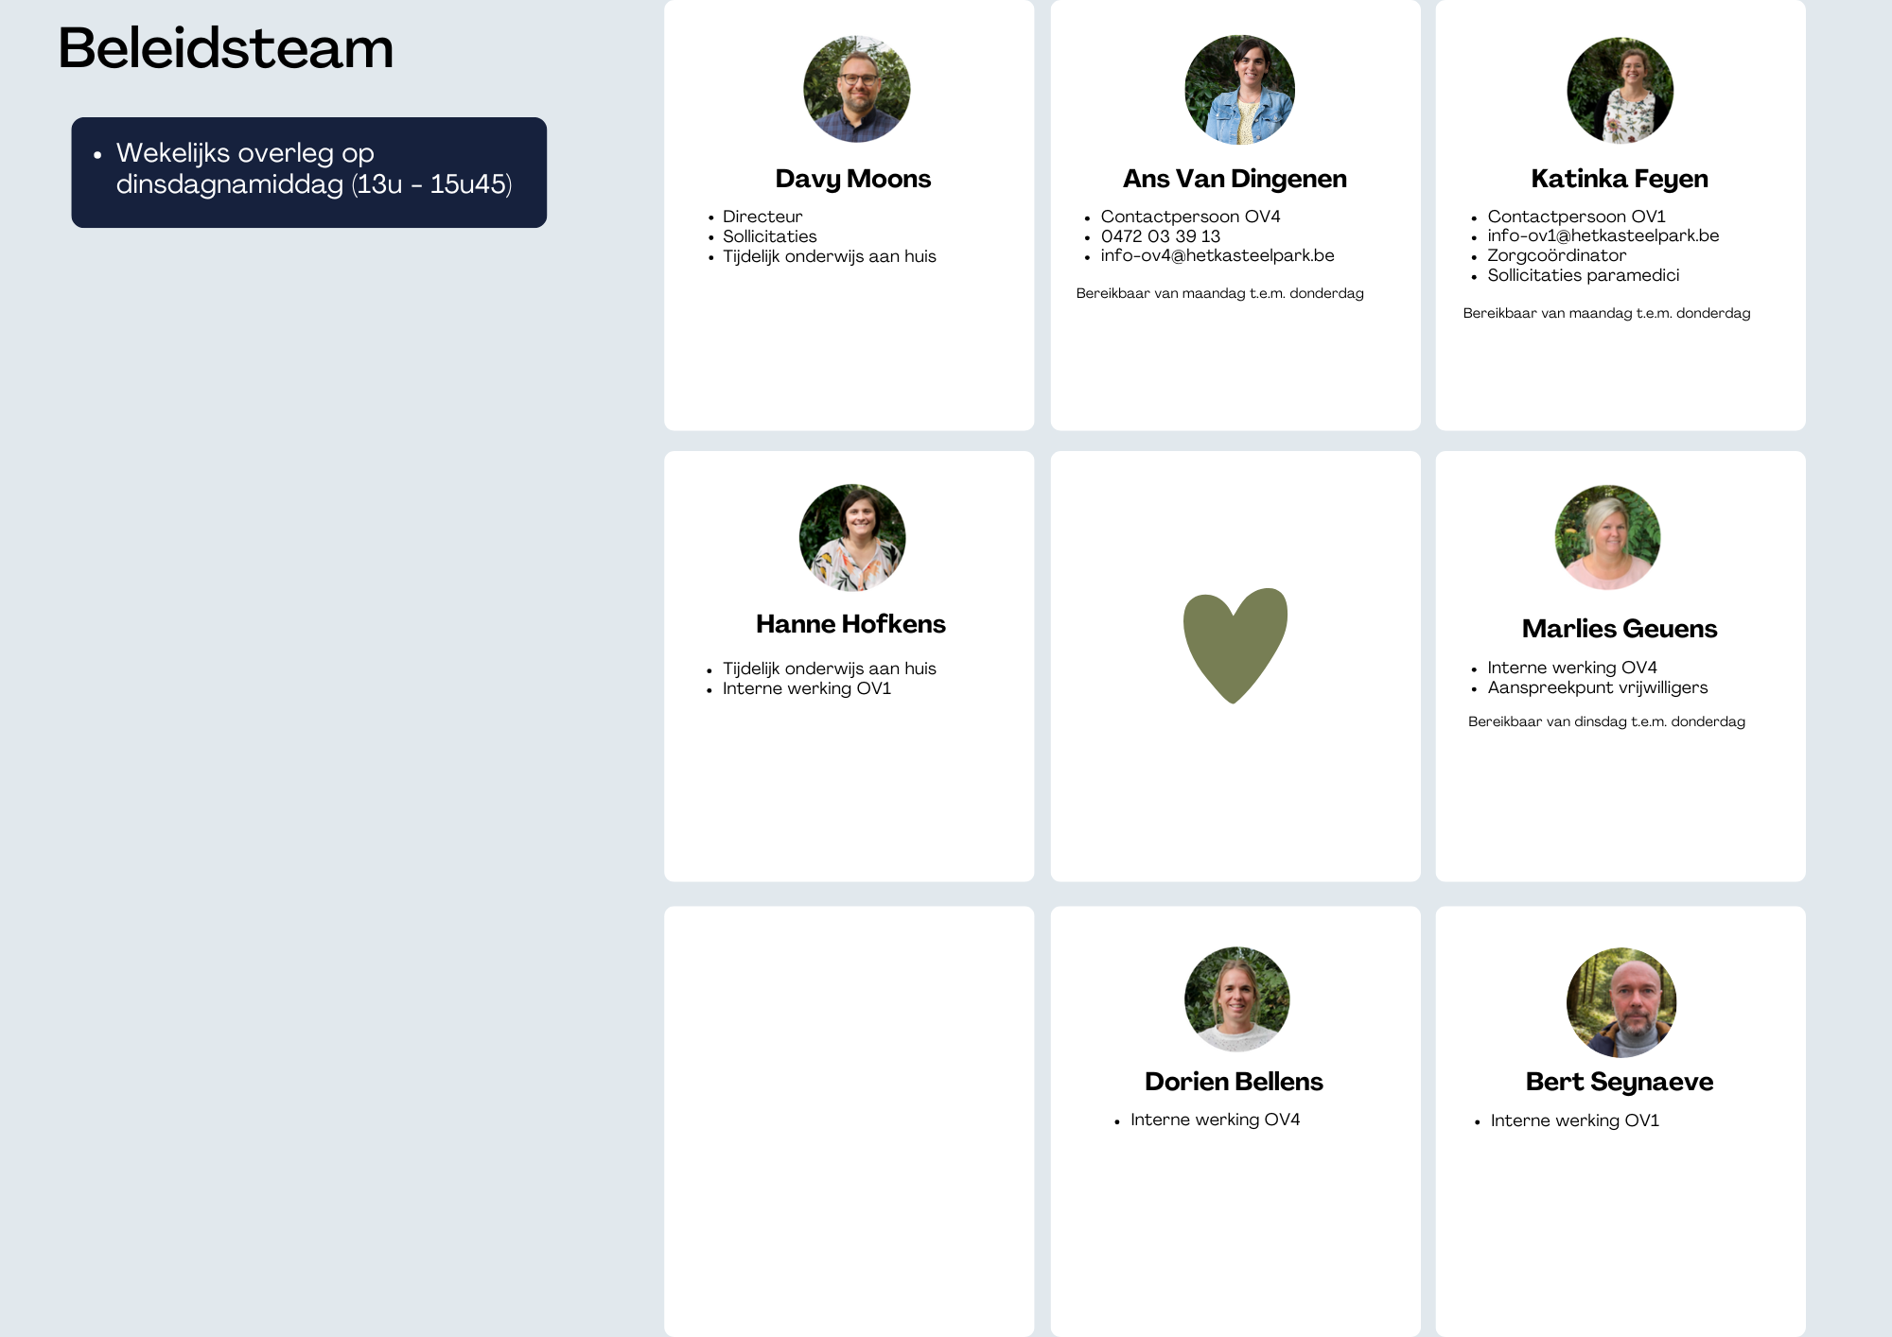Image resolution: width=1892 pixels, height=1337 pixels.
Task: Click Dorien Bellens' profile photo
Action: (x=1236, y=998)
